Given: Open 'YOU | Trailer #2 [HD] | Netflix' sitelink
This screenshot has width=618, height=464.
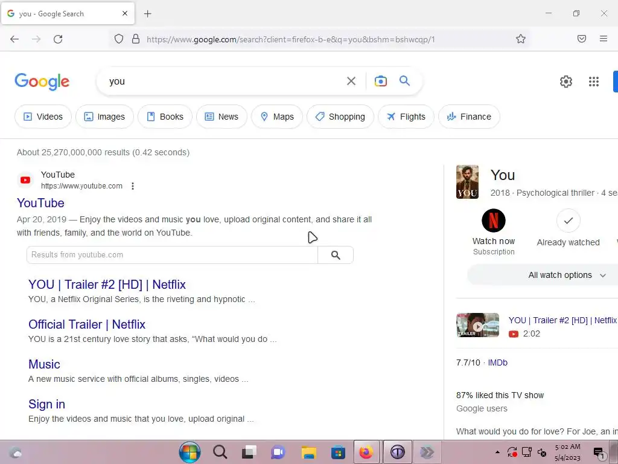Looking at the screenshot, I should point(107,285).
